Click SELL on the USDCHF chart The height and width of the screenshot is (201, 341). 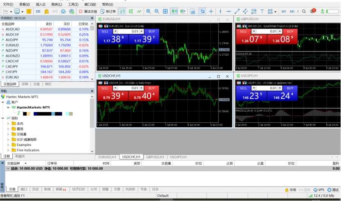(105, 88)
